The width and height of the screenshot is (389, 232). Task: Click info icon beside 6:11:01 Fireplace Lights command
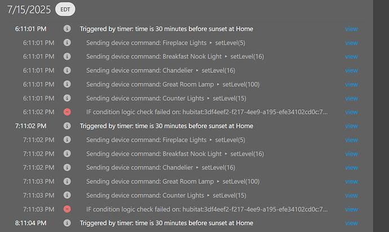tap(67, 43)
